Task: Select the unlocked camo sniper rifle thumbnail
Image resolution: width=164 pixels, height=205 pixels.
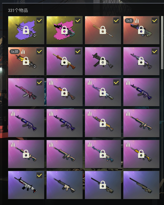Action: (141, 185)
